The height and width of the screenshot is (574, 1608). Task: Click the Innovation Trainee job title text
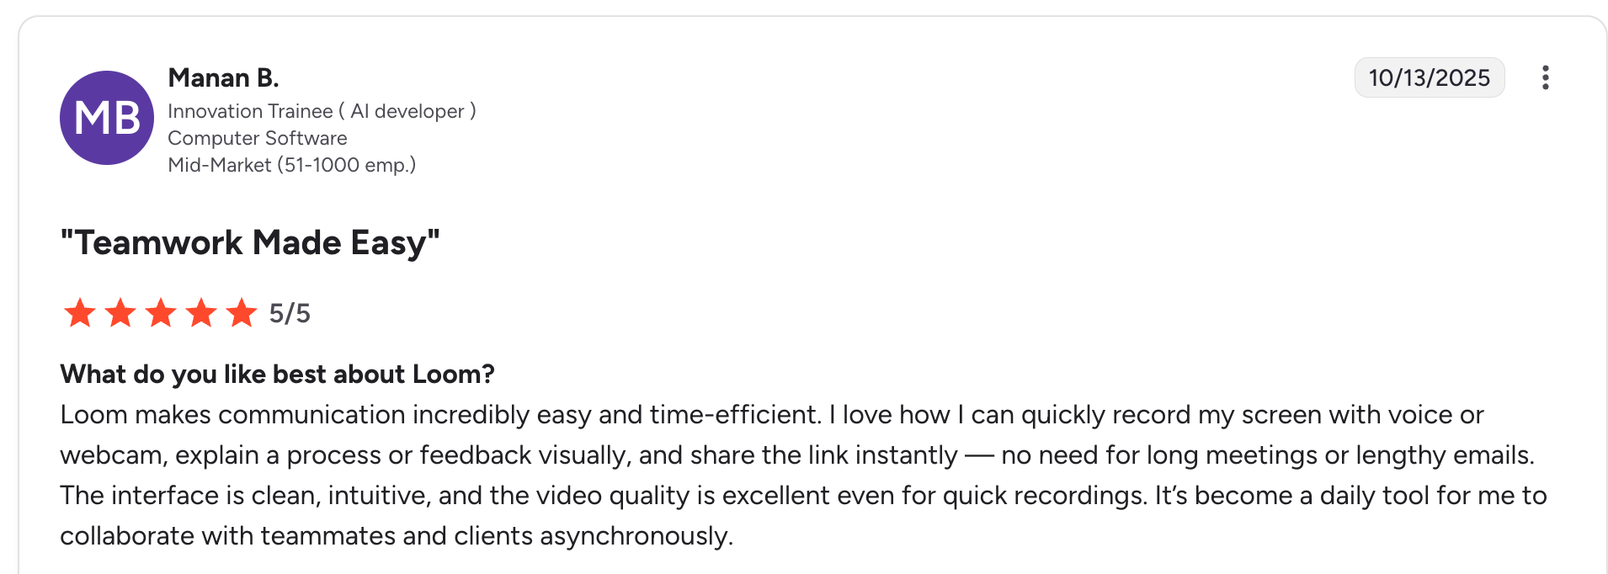tap(322, 110)
